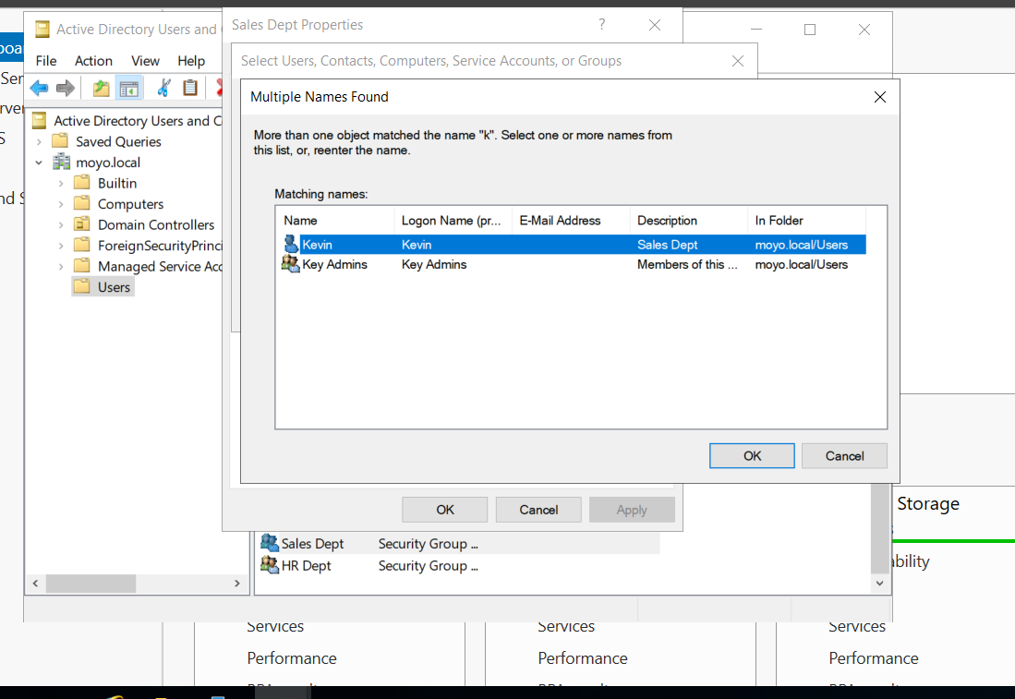Viewport: 1015px width, 699px height.
Task: Click the Copy clipboard toolbar icon
Action: [x=190, y=88]
